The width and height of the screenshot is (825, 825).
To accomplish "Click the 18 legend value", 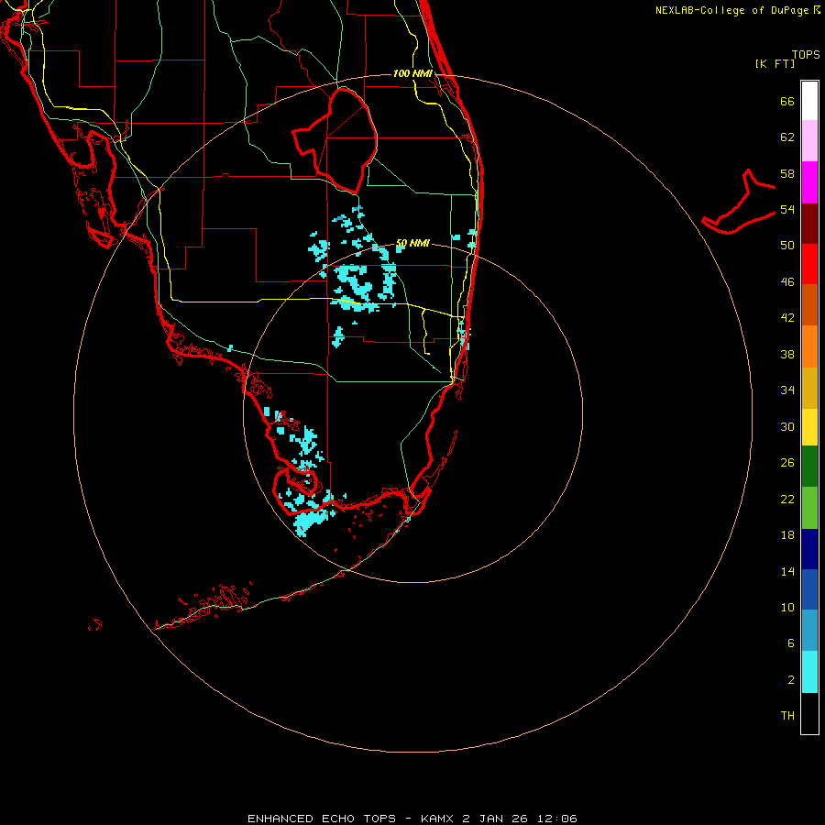I will 787,535.
